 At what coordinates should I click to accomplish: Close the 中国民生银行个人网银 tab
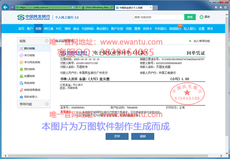[151, 8]
